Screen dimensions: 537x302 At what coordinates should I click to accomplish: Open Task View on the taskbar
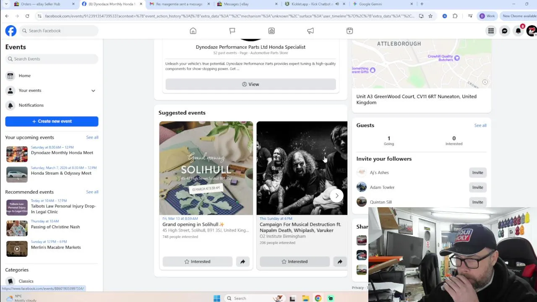point(292,298)
